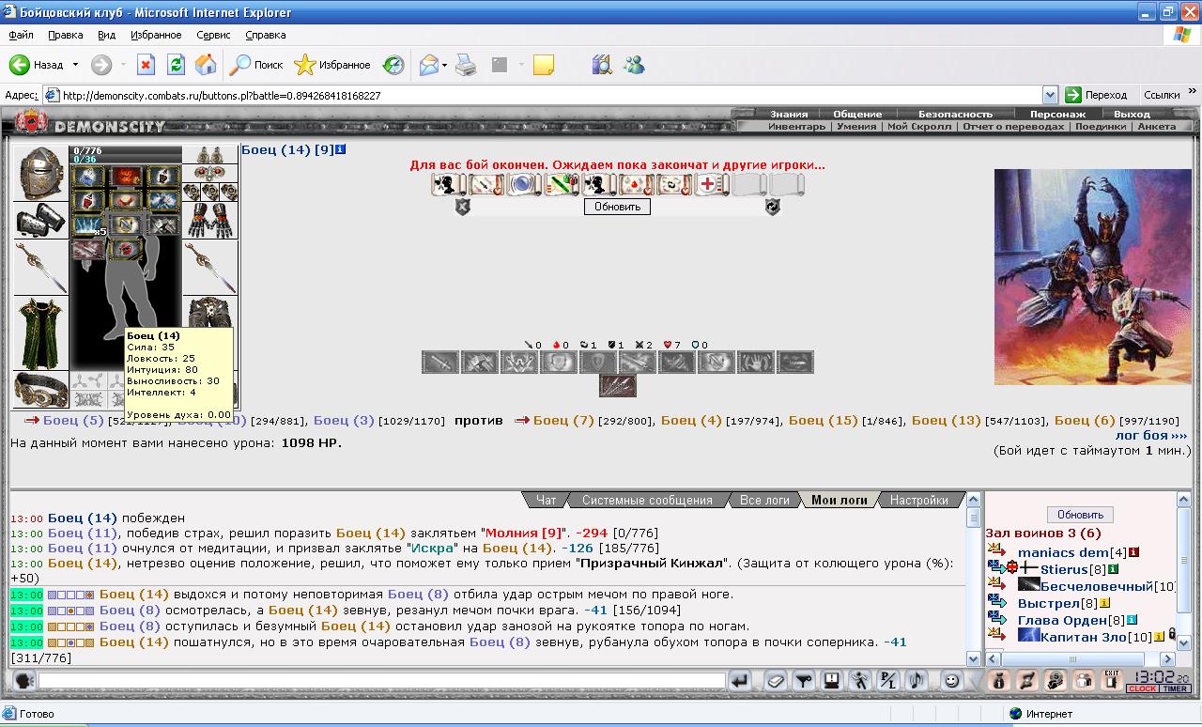Screen dimensions: 1202x727
Task: Click the Поиск search toolbar button
Action: point(256,65)
